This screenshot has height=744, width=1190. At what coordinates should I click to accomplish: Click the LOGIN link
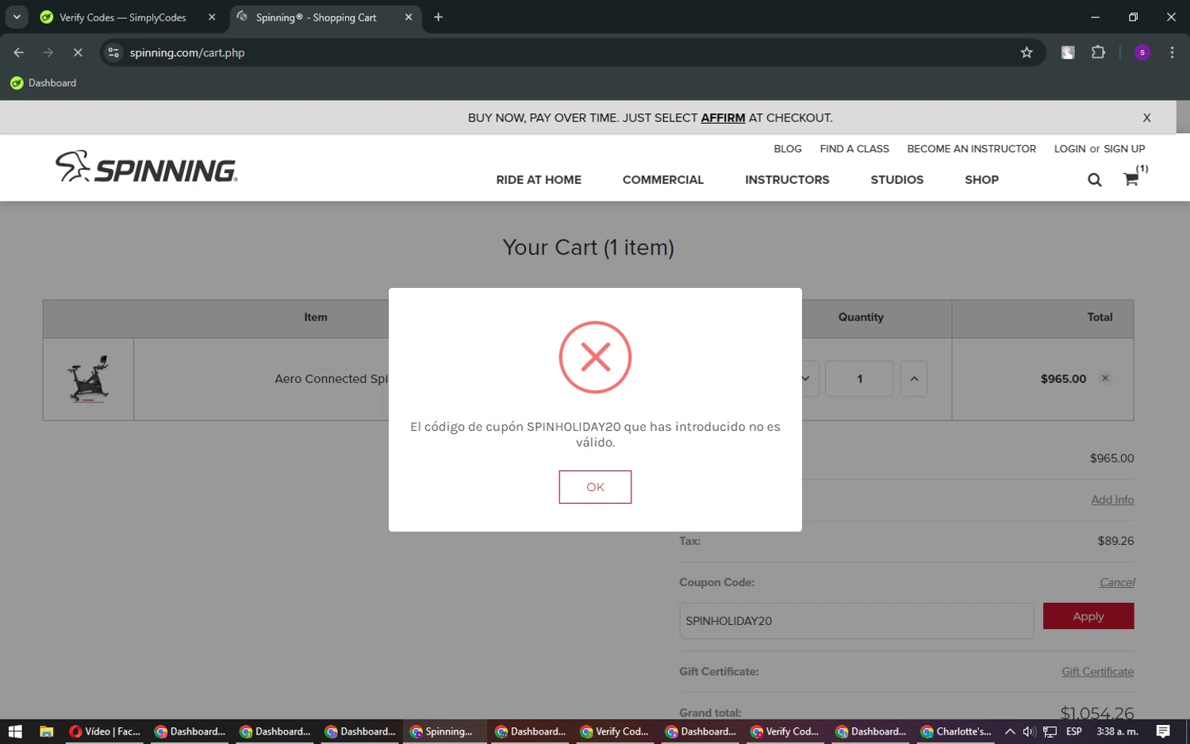click(1069, 149)
